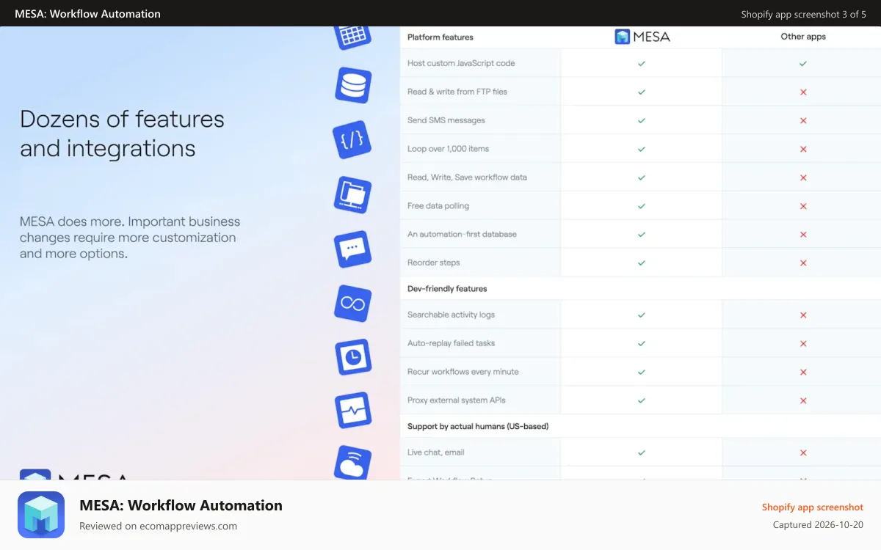Click 'Read, Write, Save workflow data' label
The height and width of the screenshot is (550, 881).
[467, 177]
